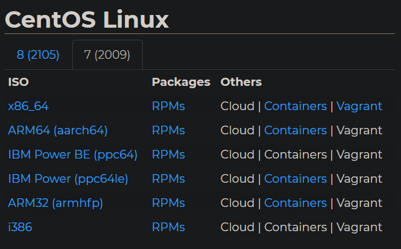
Task: Open the IBM Power BE (ppc64) ISO link
Action: pyautogui.click(x=73, y=154)
